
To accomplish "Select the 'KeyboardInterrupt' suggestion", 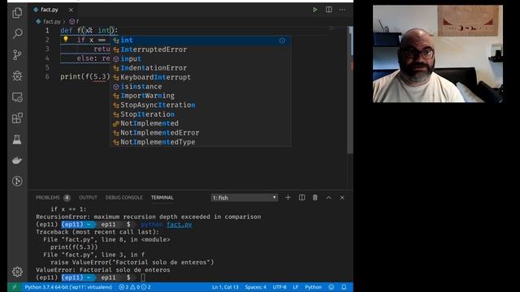I will pyautogui.click(x=201, y=77).
